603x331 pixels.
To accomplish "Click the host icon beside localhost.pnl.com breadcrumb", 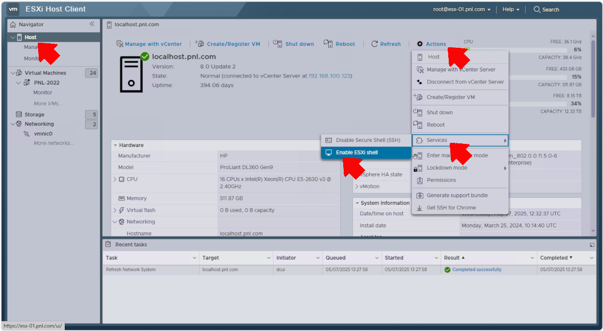I will click(110, 24).
